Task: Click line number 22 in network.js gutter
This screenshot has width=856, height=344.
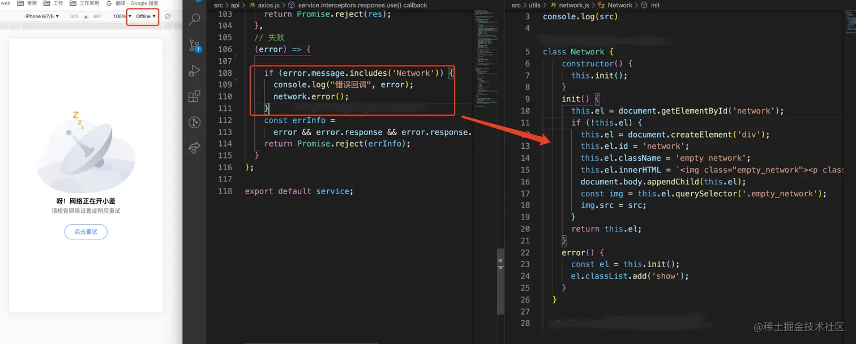Action: [524, 252]
